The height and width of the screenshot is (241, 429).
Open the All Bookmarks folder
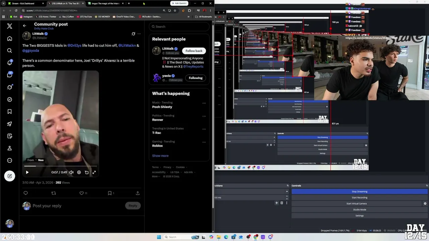(x=203, y=17)
